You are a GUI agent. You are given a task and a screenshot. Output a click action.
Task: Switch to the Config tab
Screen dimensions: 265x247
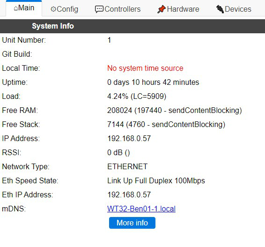coord(65,9)
